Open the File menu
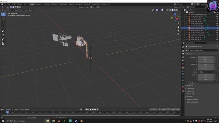The image size is (219, 123). (5, 4)
